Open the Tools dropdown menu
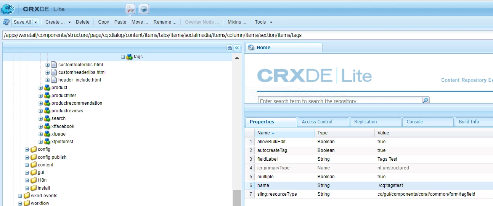The width and height of the screenshot is (493, 206). [x=264, y=22]
